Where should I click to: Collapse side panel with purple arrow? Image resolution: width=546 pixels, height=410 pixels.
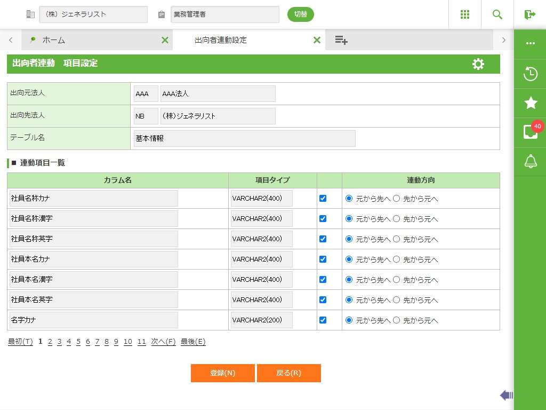pos(506,395)
